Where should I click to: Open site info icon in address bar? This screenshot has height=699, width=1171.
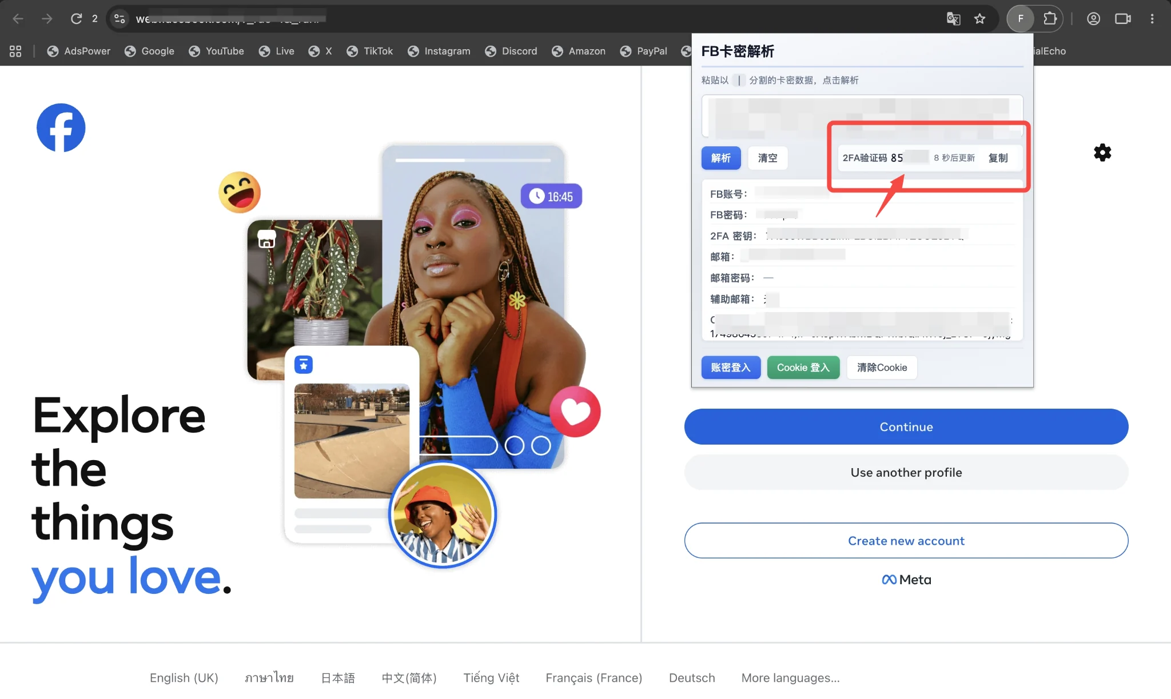pos(120,19)
